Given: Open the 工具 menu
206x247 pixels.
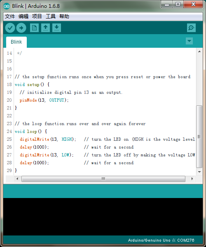Looking at the screenshot, I should [51, 16].
